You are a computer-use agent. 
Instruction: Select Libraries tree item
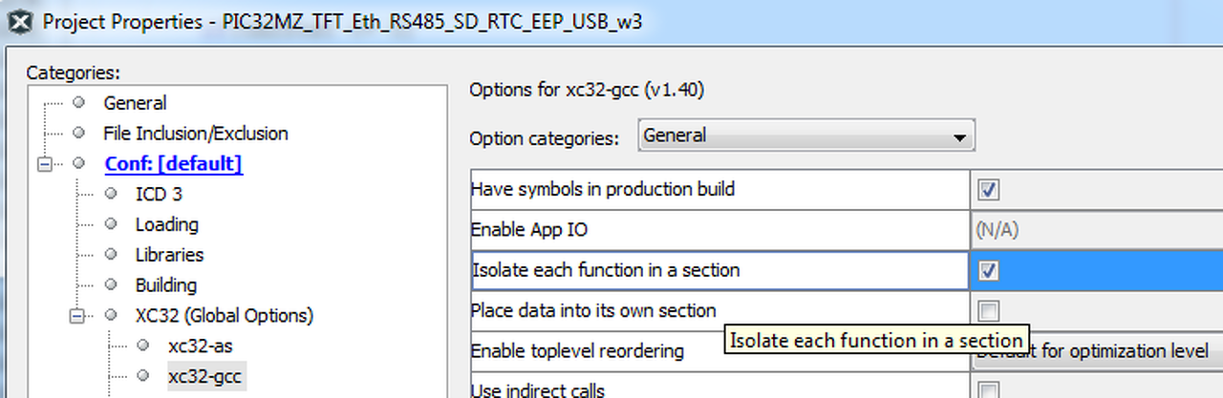(169, 255)
